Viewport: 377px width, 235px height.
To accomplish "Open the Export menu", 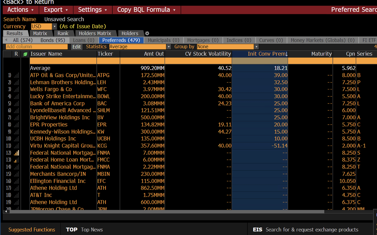I will pos(56,10).
